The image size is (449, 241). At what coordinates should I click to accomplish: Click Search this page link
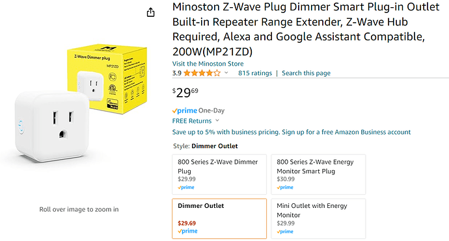pyautogui.click(x=306, y=73)
